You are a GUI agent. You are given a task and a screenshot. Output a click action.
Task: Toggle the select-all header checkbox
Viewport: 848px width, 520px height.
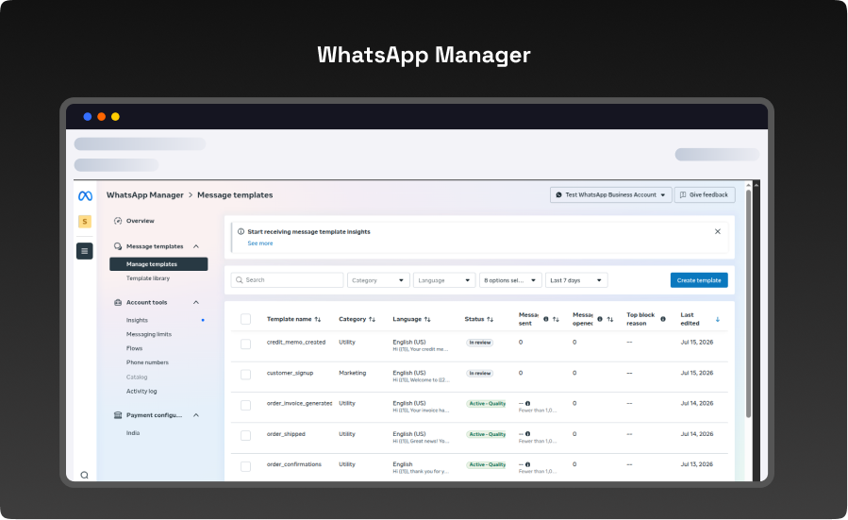click(x=245, y=319)
